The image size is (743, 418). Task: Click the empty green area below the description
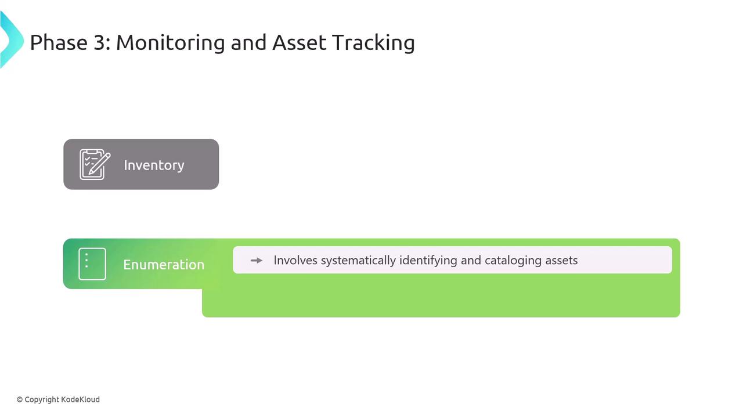pyautogui.click(x=441, y=296)
